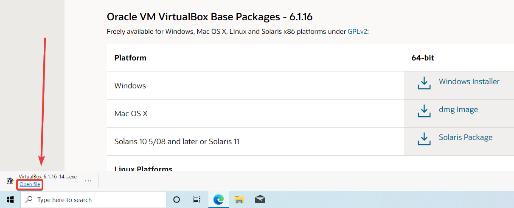Screen dimensions: 514x208
Task: Click the Solaris Package download icon
Action: 424,139
